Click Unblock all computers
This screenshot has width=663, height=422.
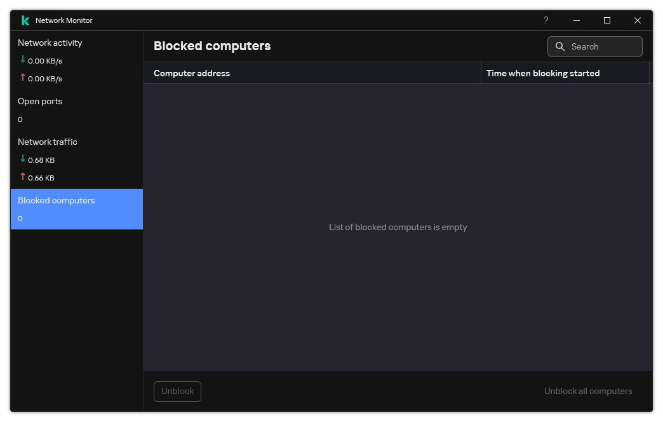587,391
